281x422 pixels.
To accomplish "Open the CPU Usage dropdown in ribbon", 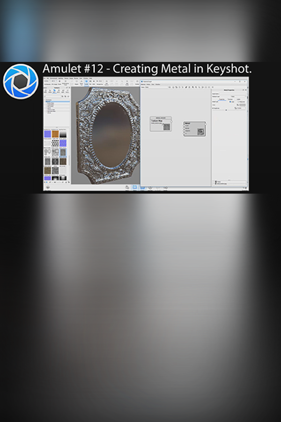I will [x=54, y=81].
